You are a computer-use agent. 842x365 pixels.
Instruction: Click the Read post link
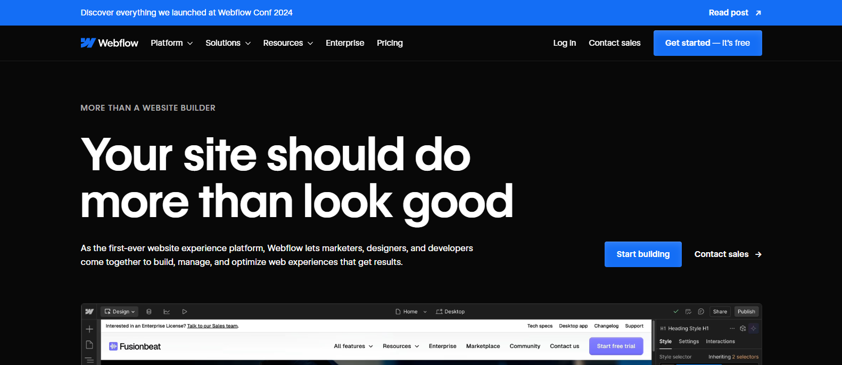pyautogui.click(x=735, y=13)
